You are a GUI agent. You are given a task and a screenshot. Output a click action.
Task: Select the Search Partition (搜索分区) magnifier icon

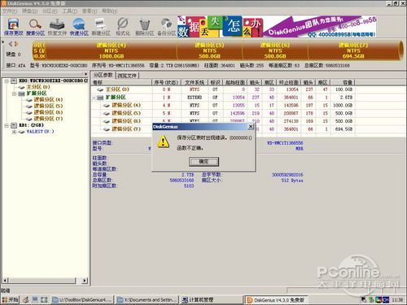click(36, 27)
